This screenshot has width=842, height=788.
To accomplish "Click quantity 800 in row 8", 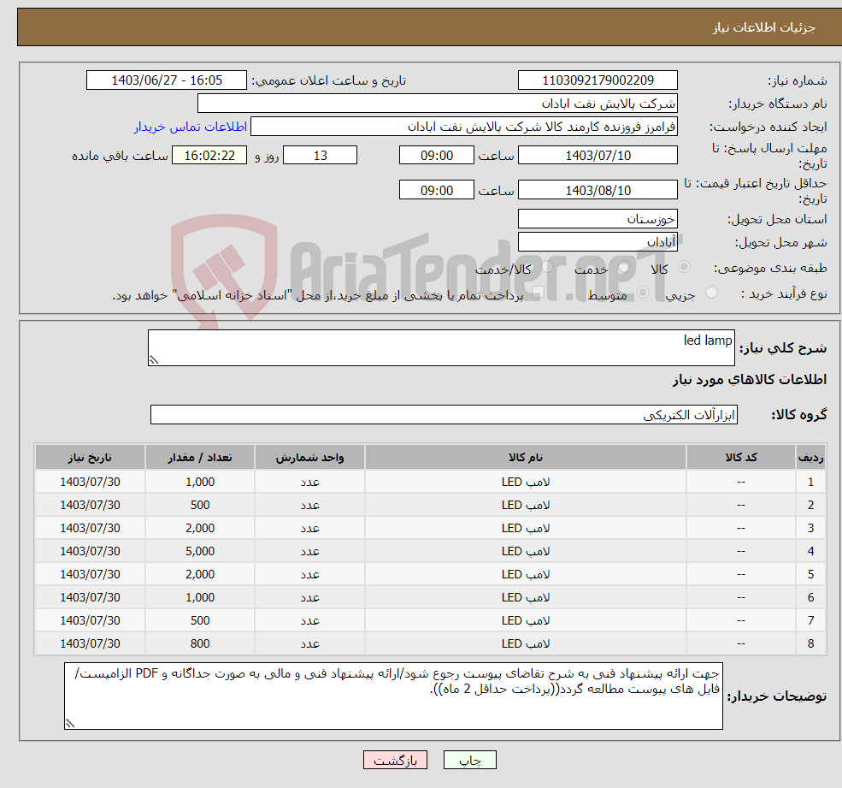I will [200, 643].
